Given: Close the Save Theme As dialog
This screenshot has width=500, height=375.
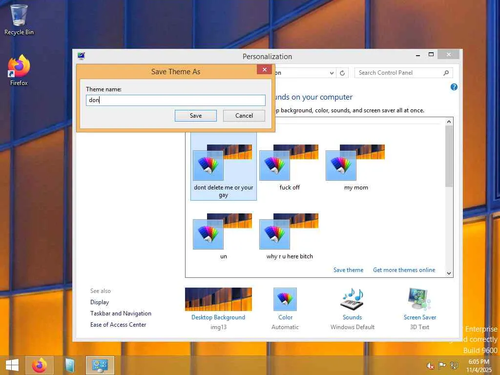Looking at the screenshot, I should (264, 69).
